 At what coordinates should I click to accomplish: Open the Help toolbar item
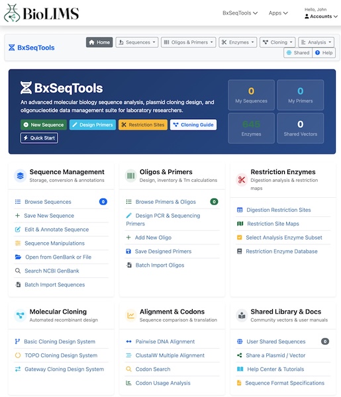coord(324,53)
